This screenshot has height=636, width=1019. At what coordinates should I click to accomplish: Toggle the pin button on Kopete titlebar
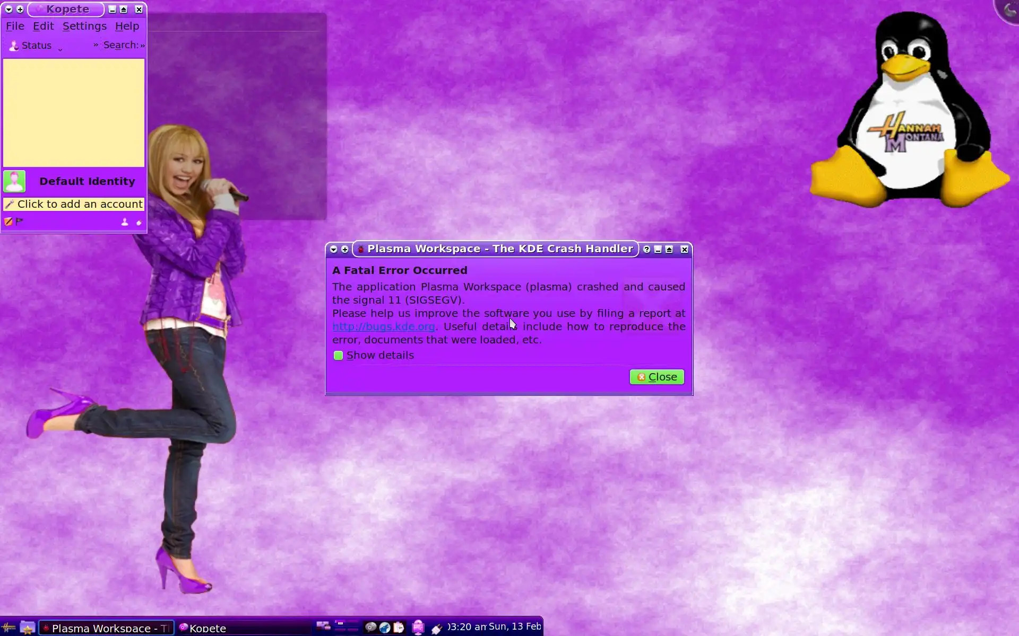pyautogui.click(x=20, y=10)
